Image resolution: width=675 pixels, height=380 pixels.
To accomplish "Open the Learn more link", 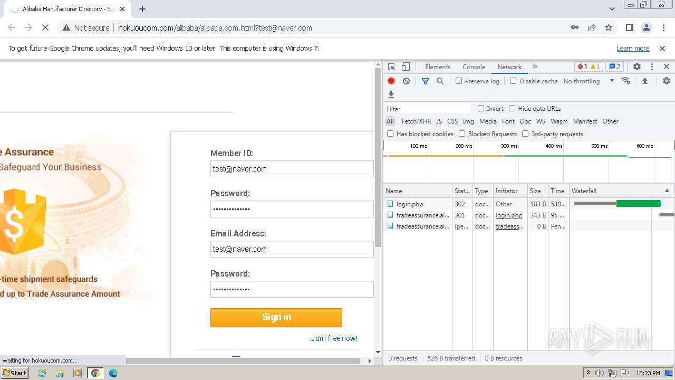I will coord(633,49).
